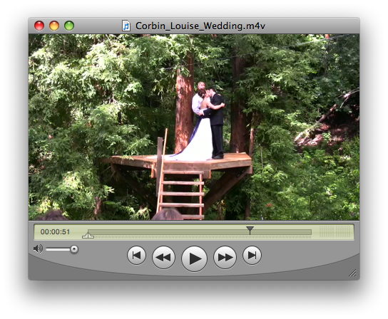Click the file icon in the title bar
388x319 pixels.
point(126,26)
